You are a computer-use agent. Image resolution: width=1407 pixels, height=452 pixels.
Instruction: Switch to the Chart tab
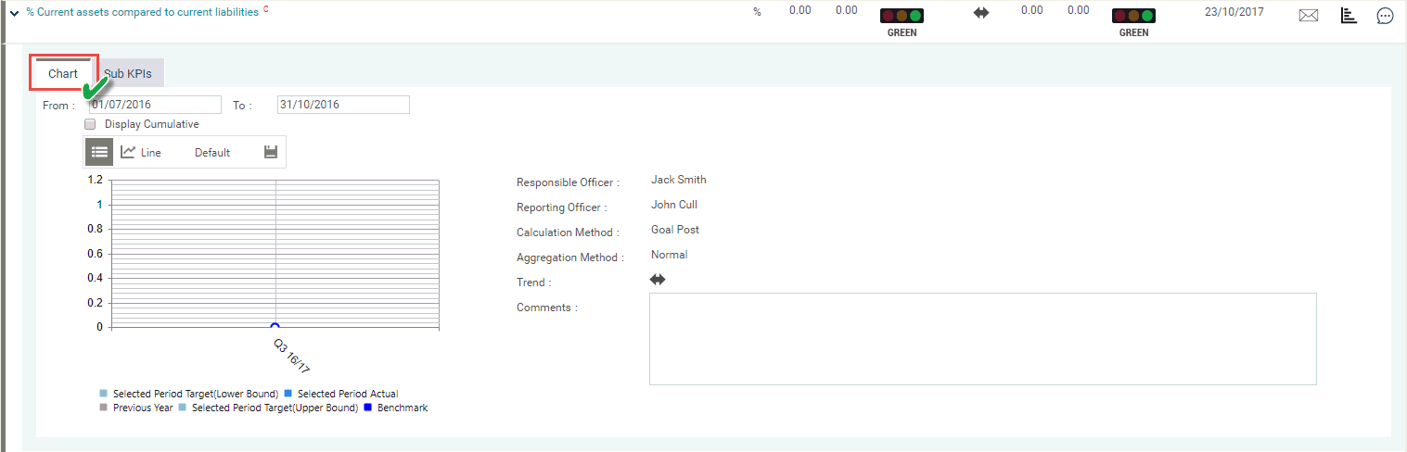tap(63, 73)
